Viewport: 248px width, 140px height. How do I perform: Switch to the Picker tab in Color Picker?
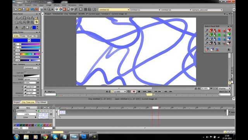pos(23,36)
